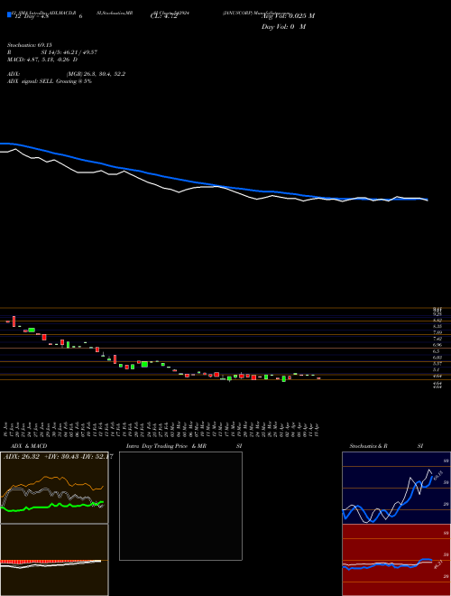Click the last red candlestick on the right
Image resolution: width=451 pixels, height=596 pixels.
pyautogui.click(x=318, y=378)
